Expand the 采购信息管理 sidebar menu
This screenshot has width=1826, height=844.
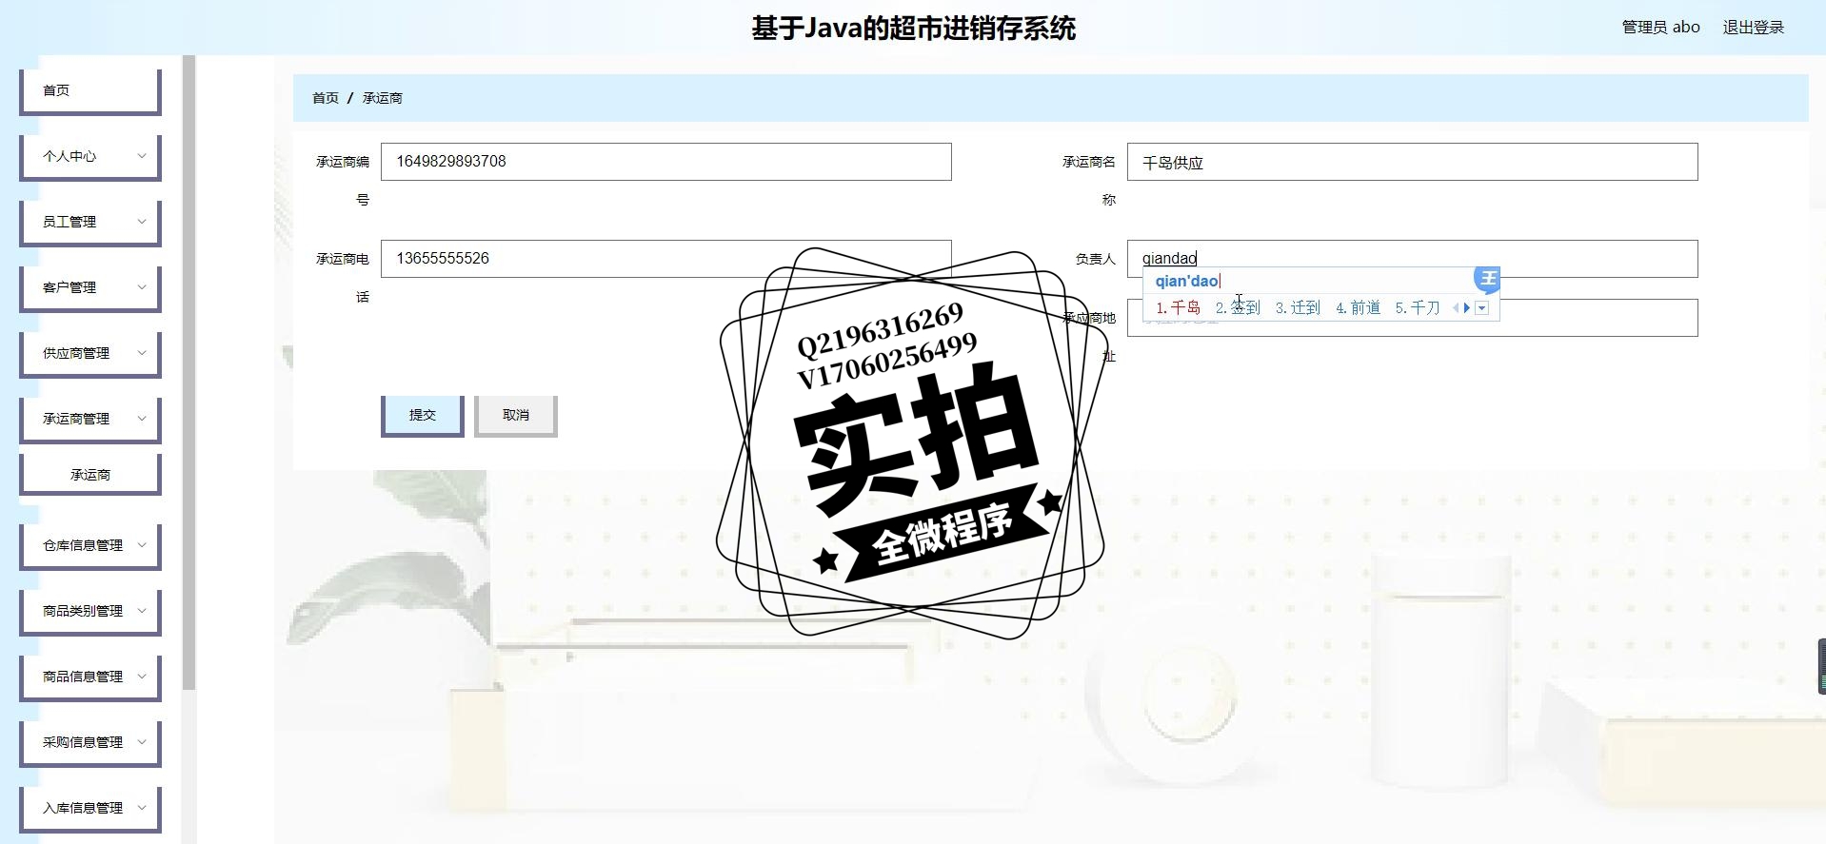point(90,742)
